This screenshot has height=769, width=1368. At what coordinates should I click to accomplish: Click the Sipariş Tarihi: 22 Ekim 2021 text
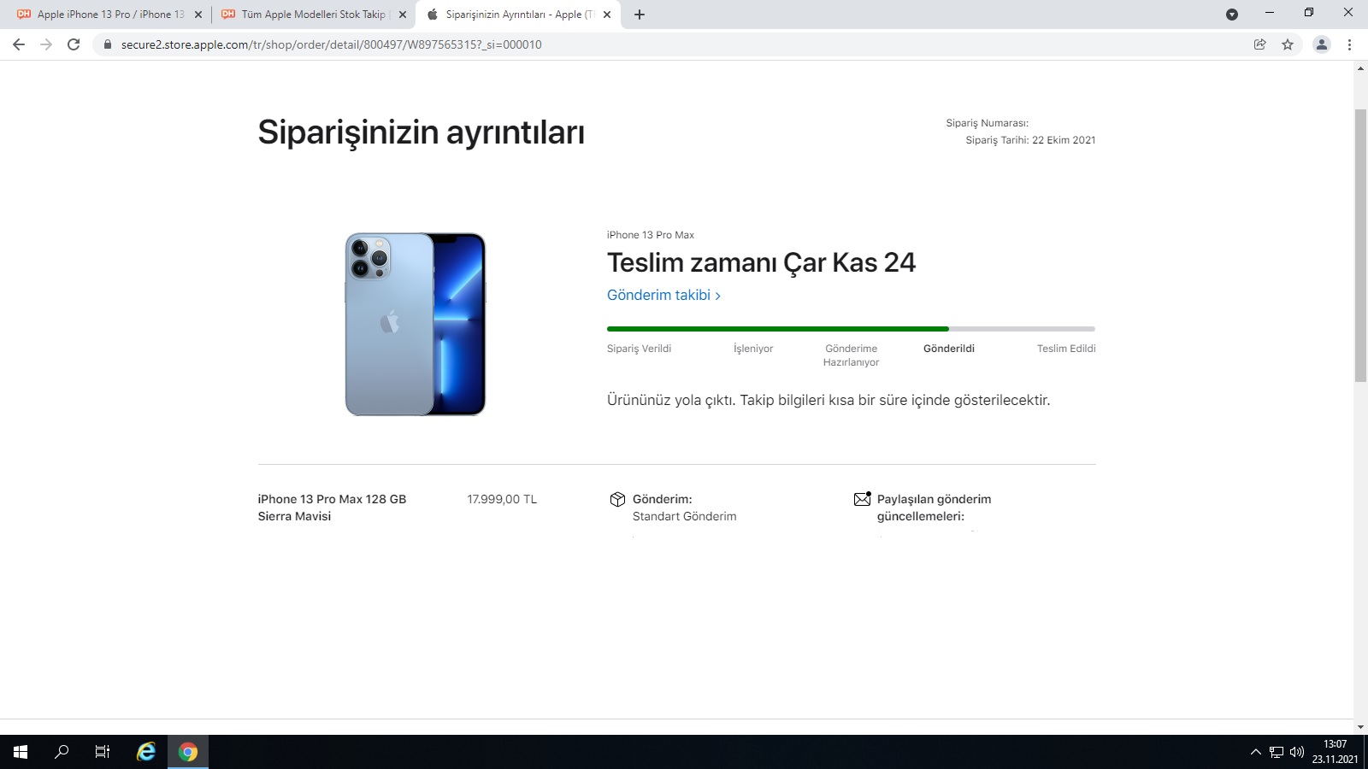pyautogui.click(x=1030, y=140)
